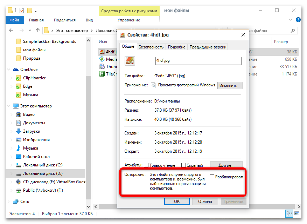Tick the Разблокировать checkbox
Image resolution: width=307 pixels, height=224 pixels.
coord(212,177)
